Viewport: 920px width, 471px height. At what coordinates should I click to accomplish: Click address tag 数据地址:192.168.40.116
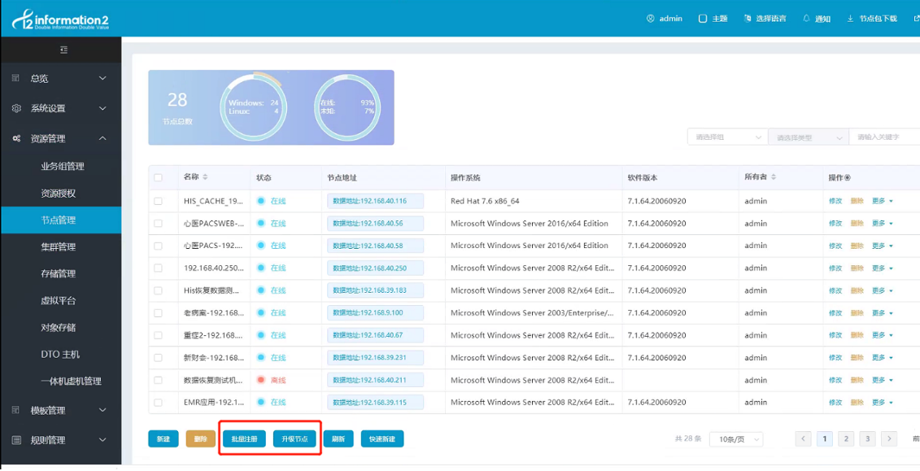click(x=376, y=201)
